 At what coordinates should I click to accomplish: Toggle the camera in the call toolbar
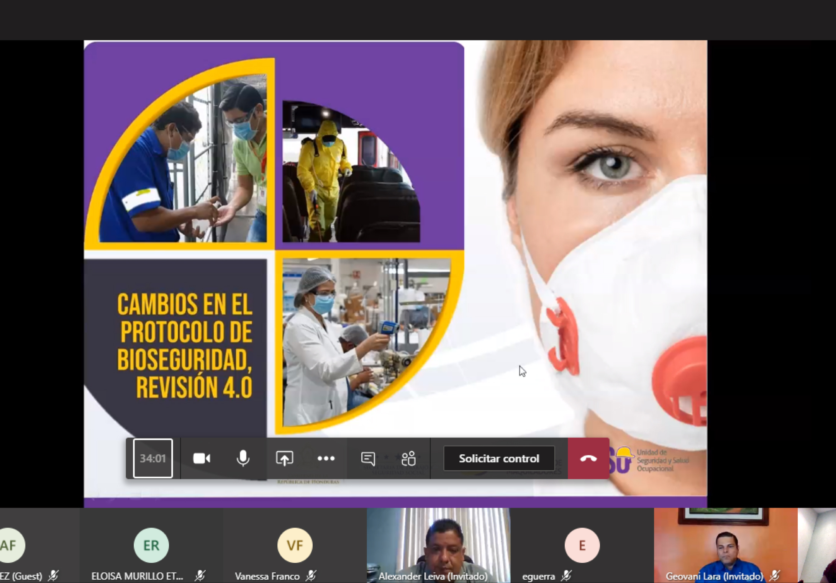click(x=202, y=458)
